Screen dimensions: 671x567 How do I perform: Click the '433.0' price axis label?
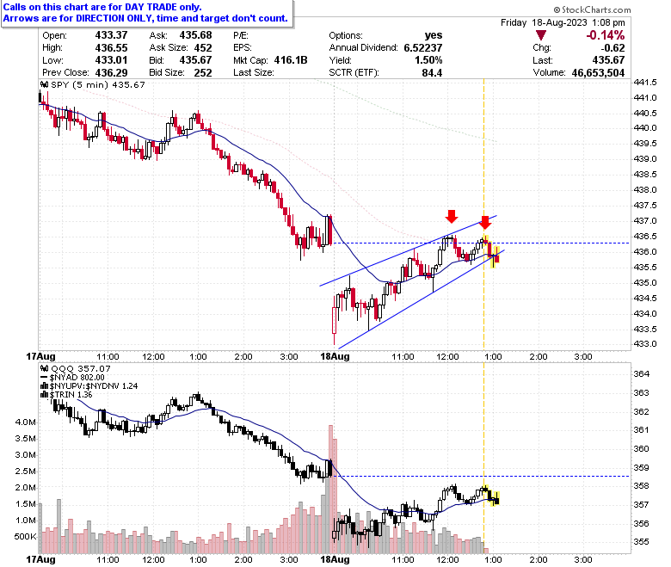(x=645, y=343)
